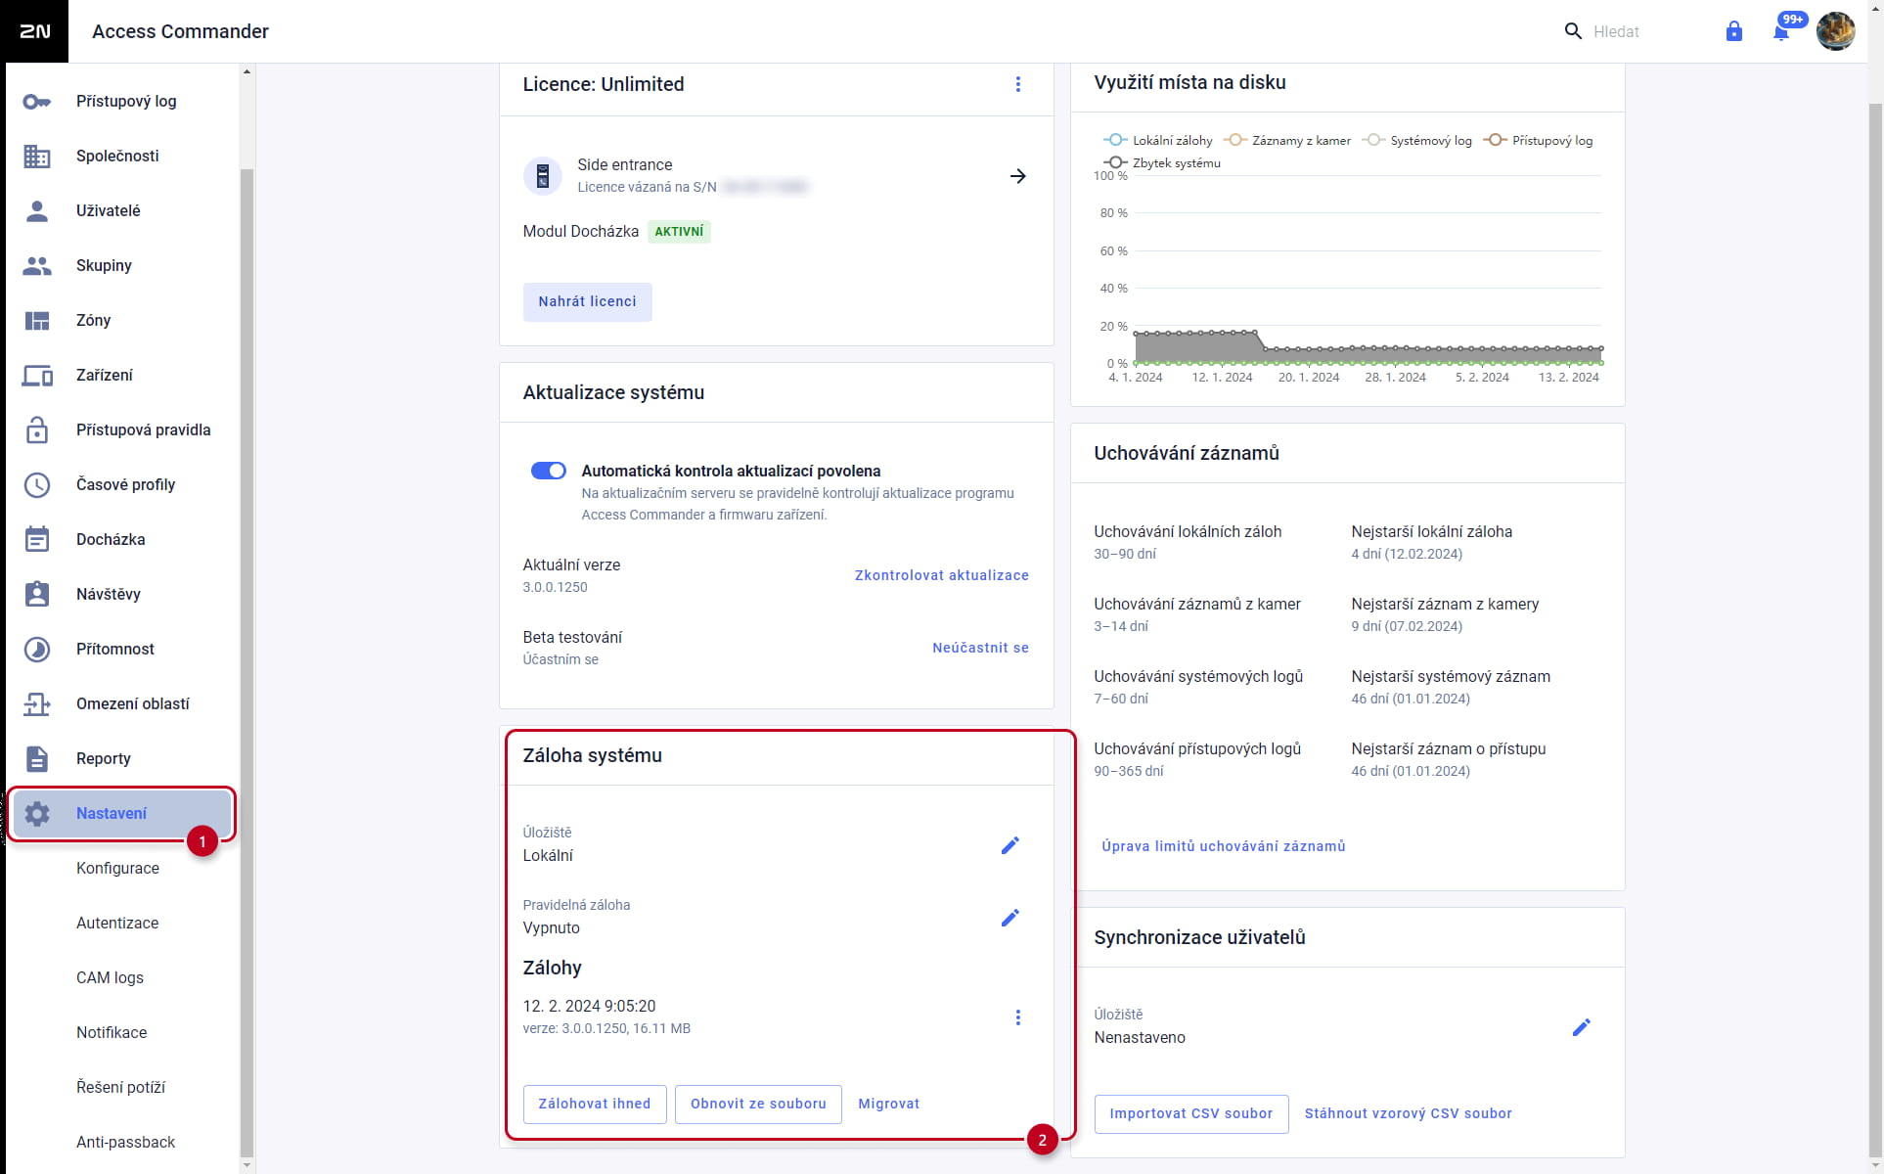Edit Pravidelná záloha pencil icon
The width and height of the screenshot is (1884, 1174).
tap(1010, 918)
